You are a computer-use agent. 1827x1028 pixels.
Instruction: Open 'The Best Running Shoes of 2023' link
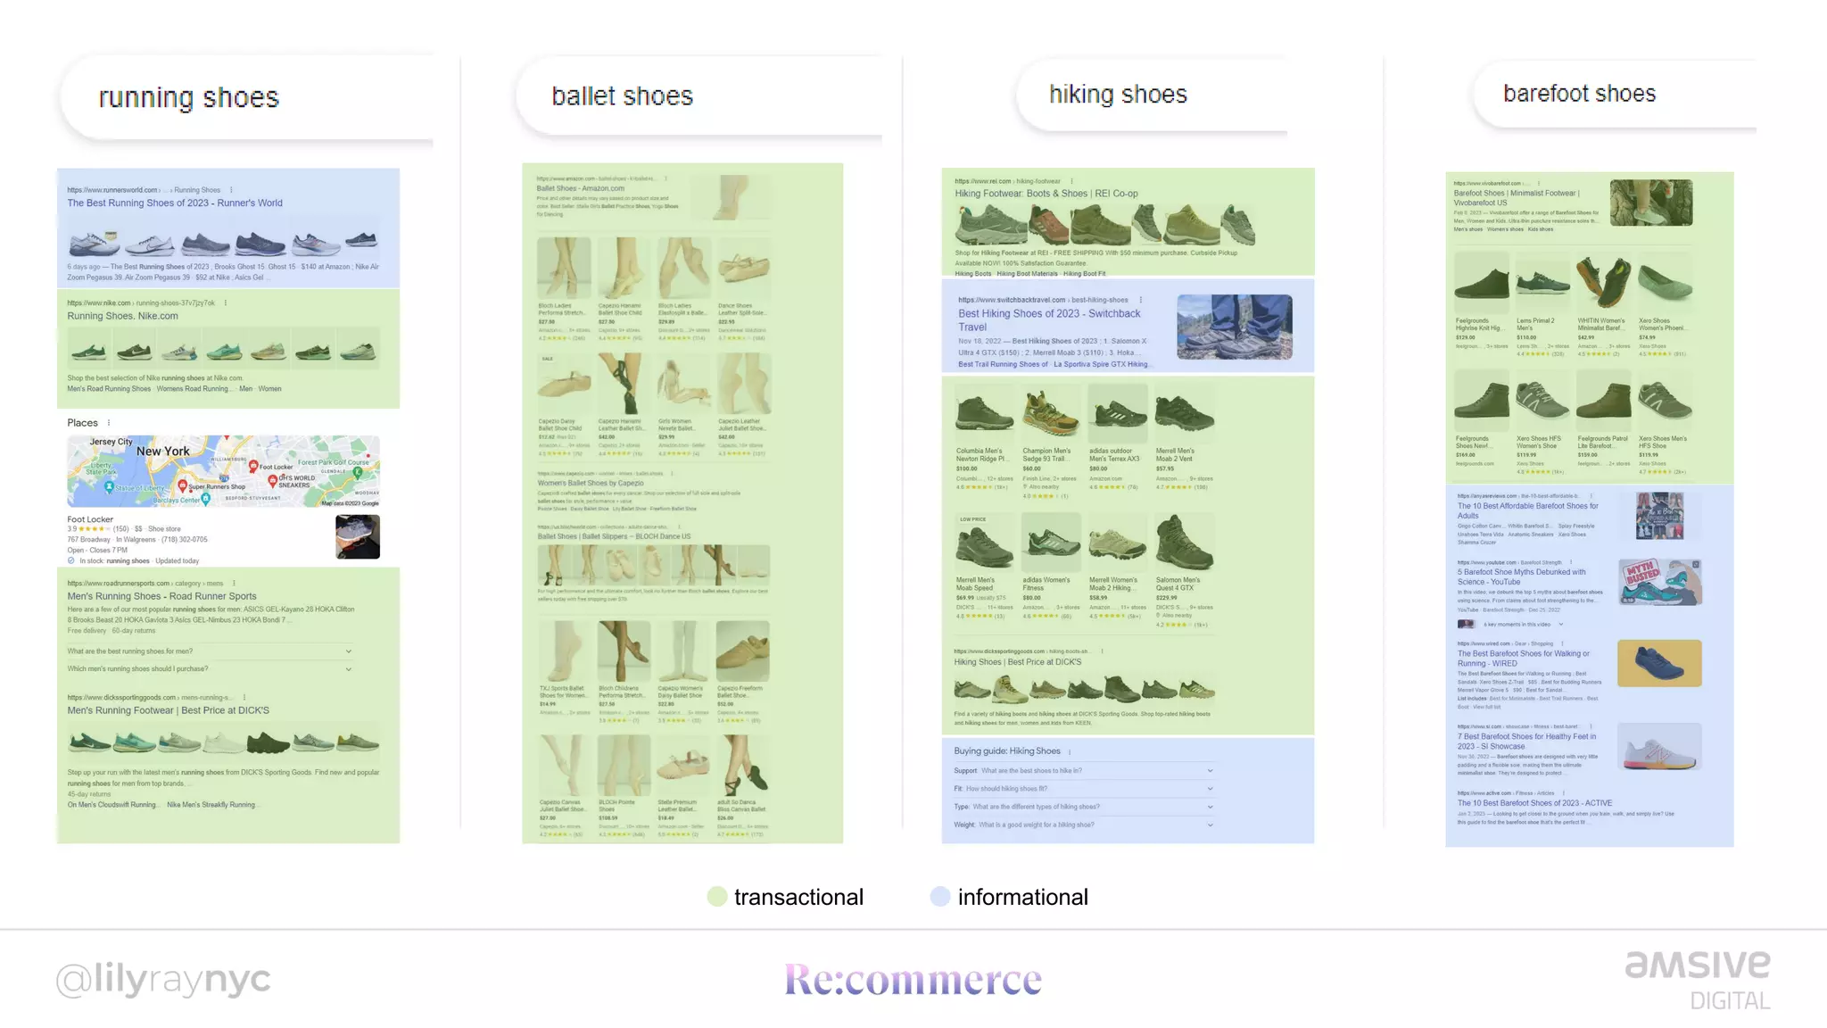[x=175, y=203]
